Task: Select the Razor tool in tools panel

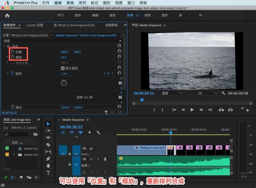Action: 48,144
